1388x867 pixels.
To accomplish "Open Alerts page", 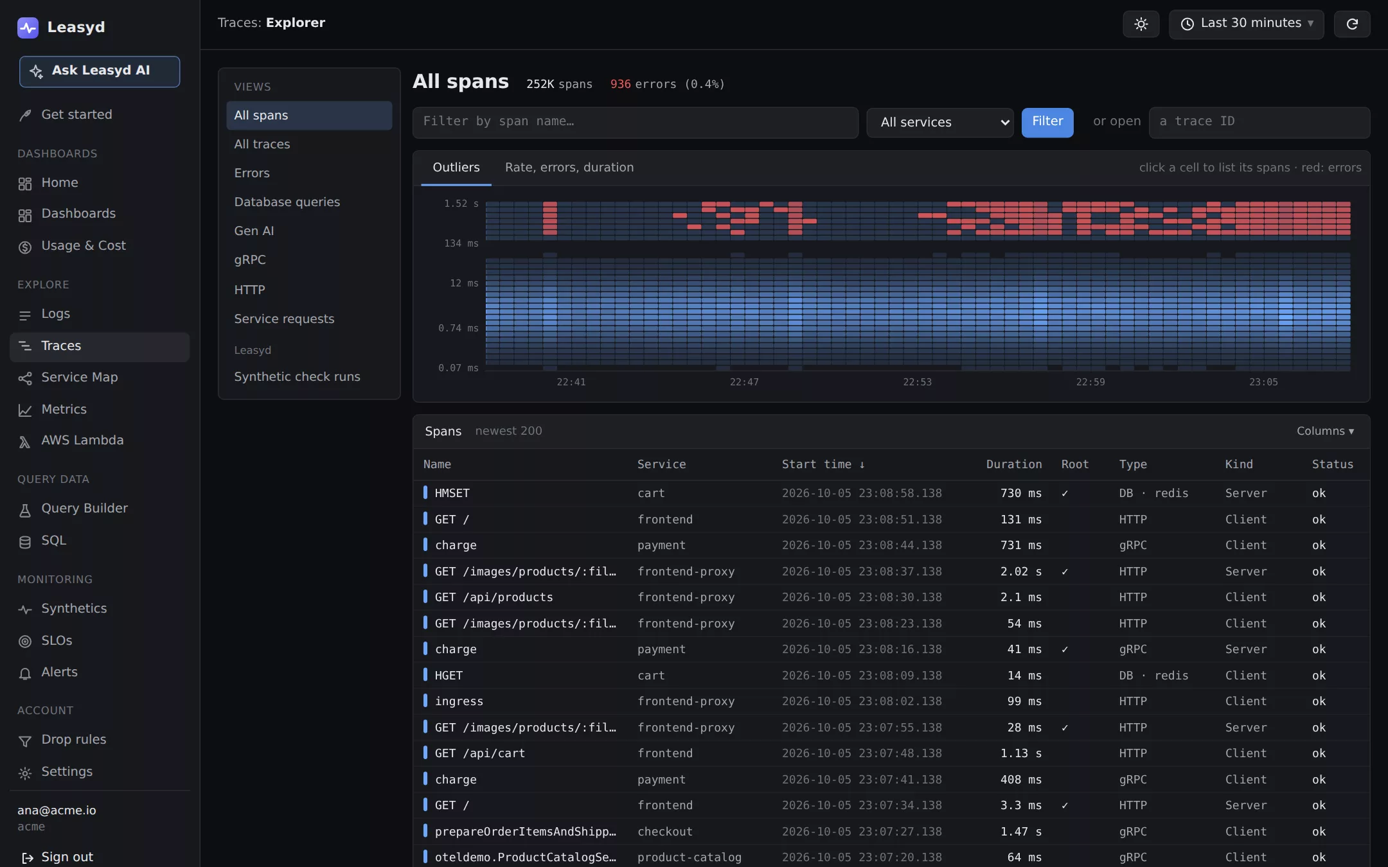I will coord(100,672).
